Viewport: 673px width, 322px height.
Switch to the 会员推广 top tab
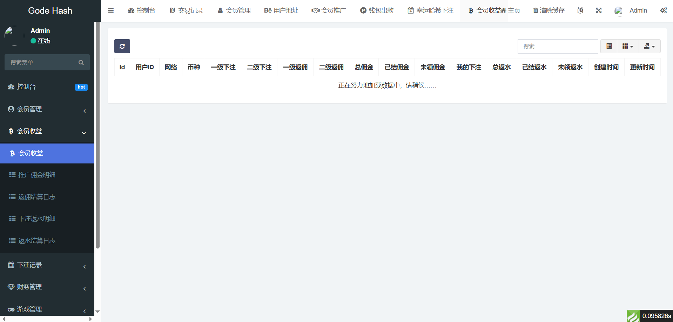click(329, 10)
